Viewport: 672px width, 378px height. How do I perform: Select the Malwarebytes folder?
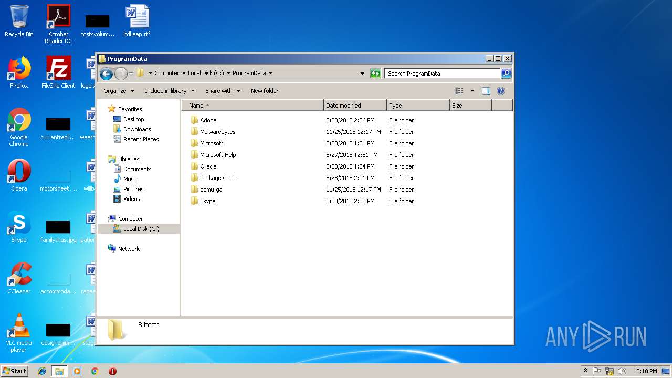tap(217, 132)
